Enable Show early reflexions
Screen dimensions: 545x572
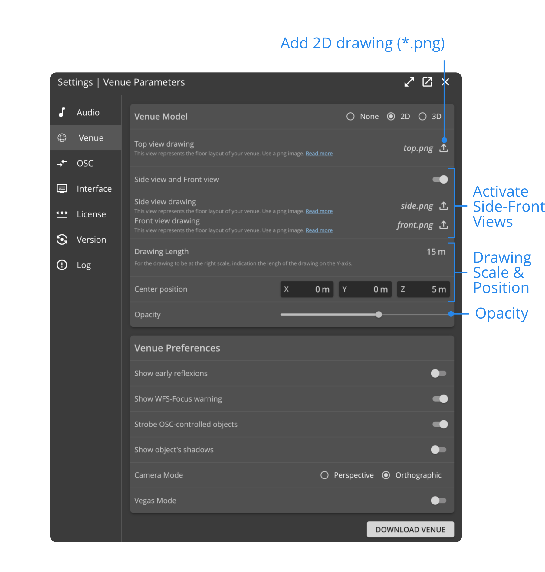pos(438,373)
